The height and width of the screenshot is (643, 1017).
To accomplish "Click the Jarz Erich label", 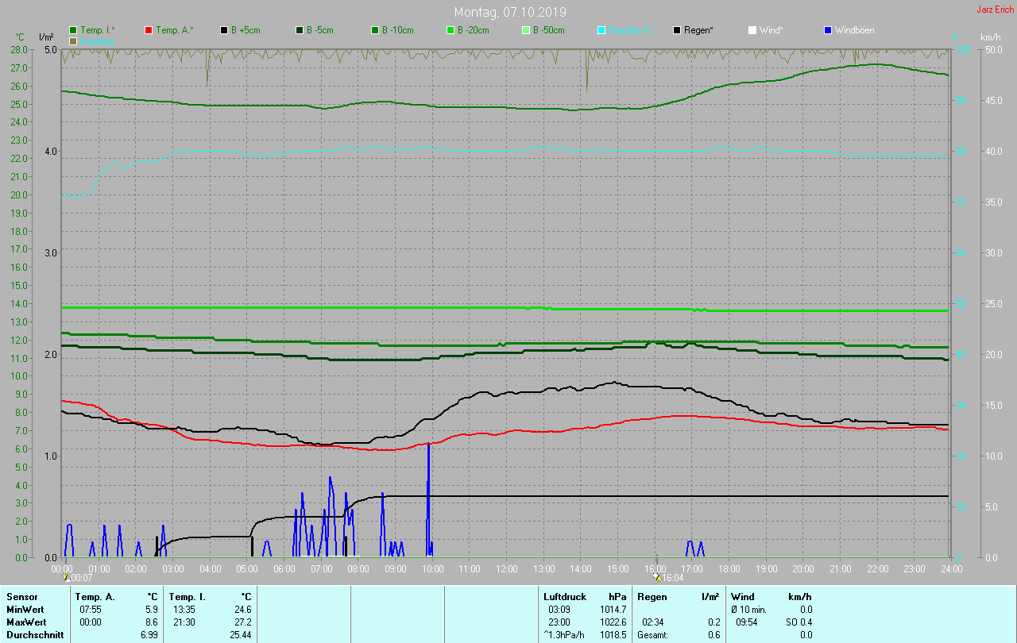I will point(995,10).
